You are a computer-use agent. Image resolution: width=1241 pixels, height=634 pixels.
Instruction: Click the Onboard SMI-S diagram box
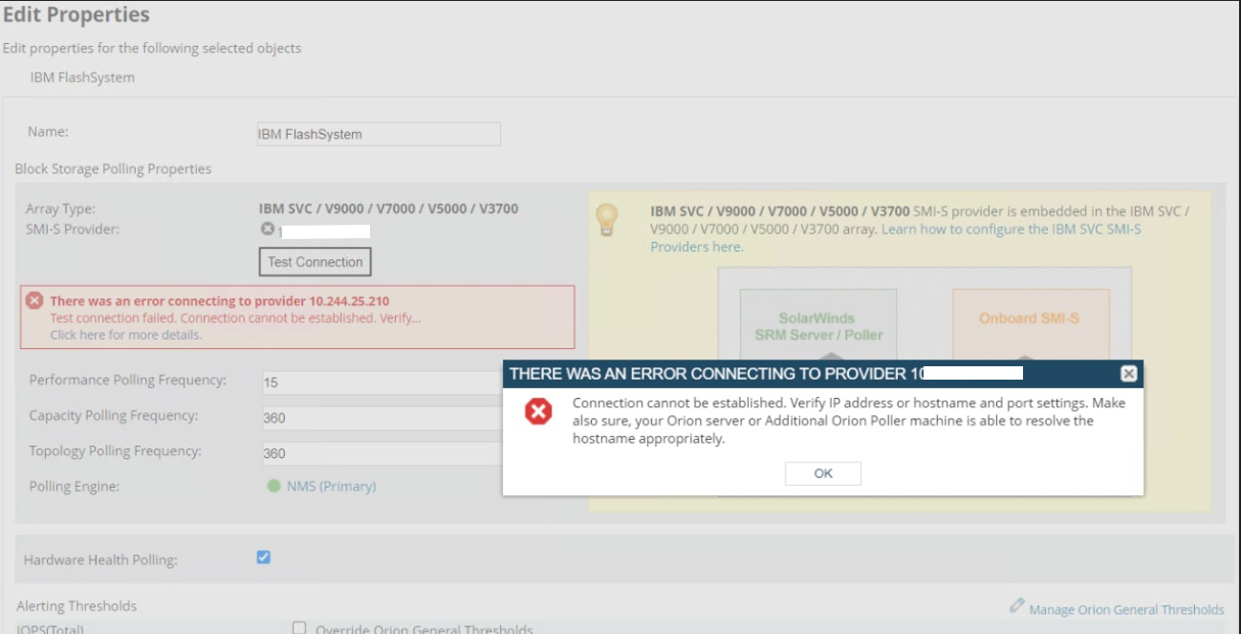tap(1030, 326)
